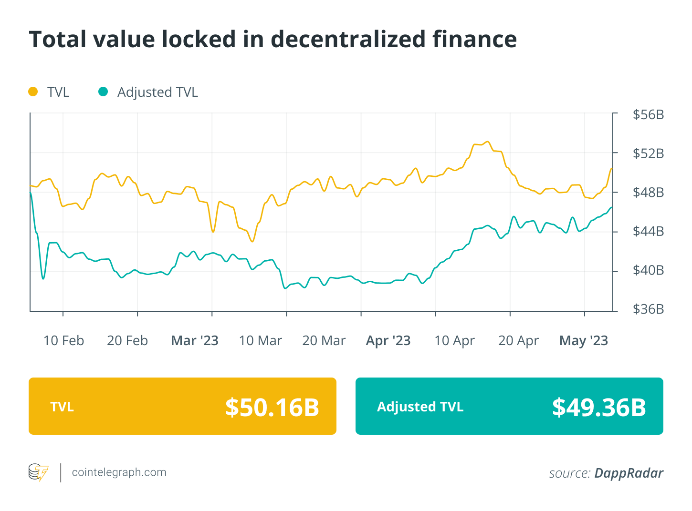Screen dimensions: 692x511
Task: Select the Mar '23 axis label
Action: (x=195, y=341)
